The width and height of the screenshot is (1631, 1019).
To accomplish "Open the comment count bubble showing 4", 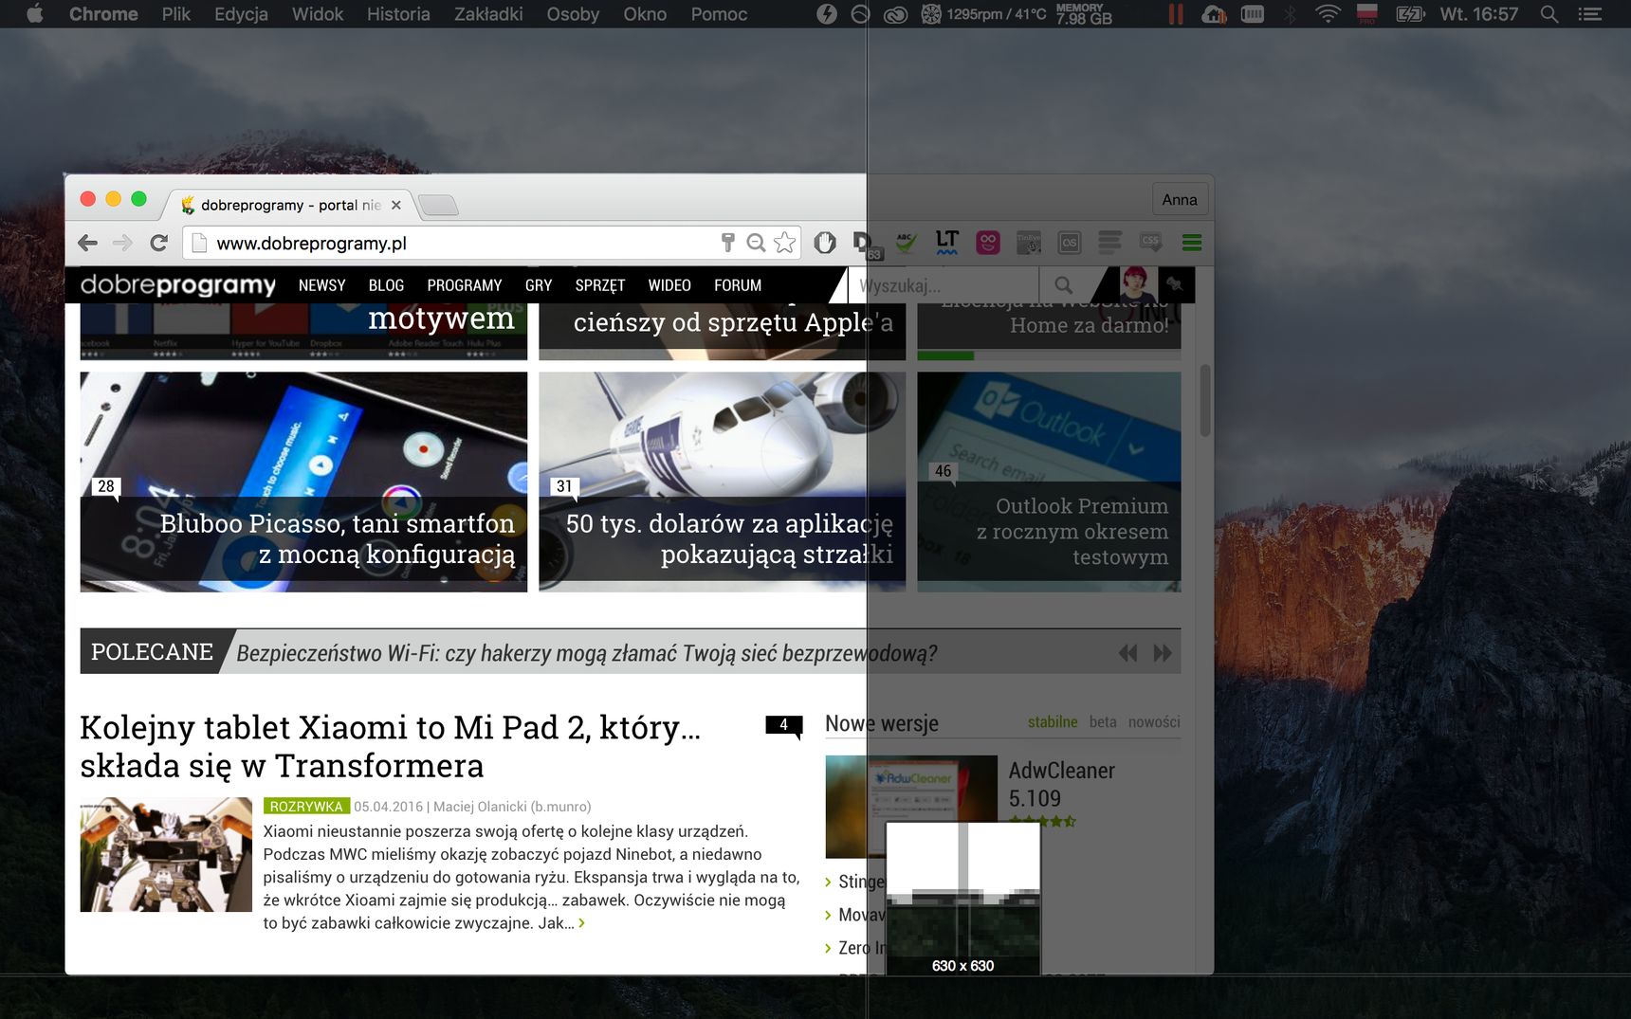I will (x=783, y=726).
